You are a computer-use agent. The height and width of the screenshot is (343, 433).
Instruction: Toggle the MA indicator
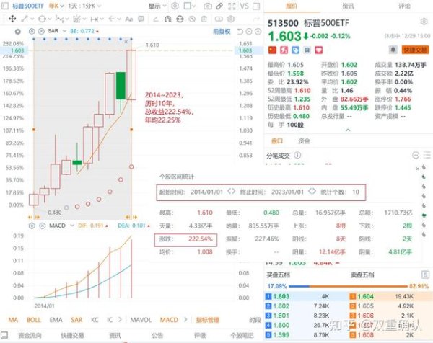(x=13, y=320)
